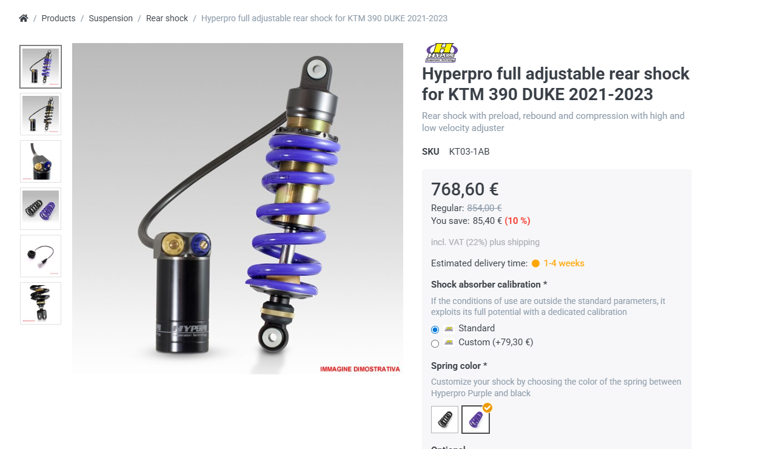This screenshot has height=449, width=770.
Task: Open Suspension breadcrumb link
Action: [110, 18]
